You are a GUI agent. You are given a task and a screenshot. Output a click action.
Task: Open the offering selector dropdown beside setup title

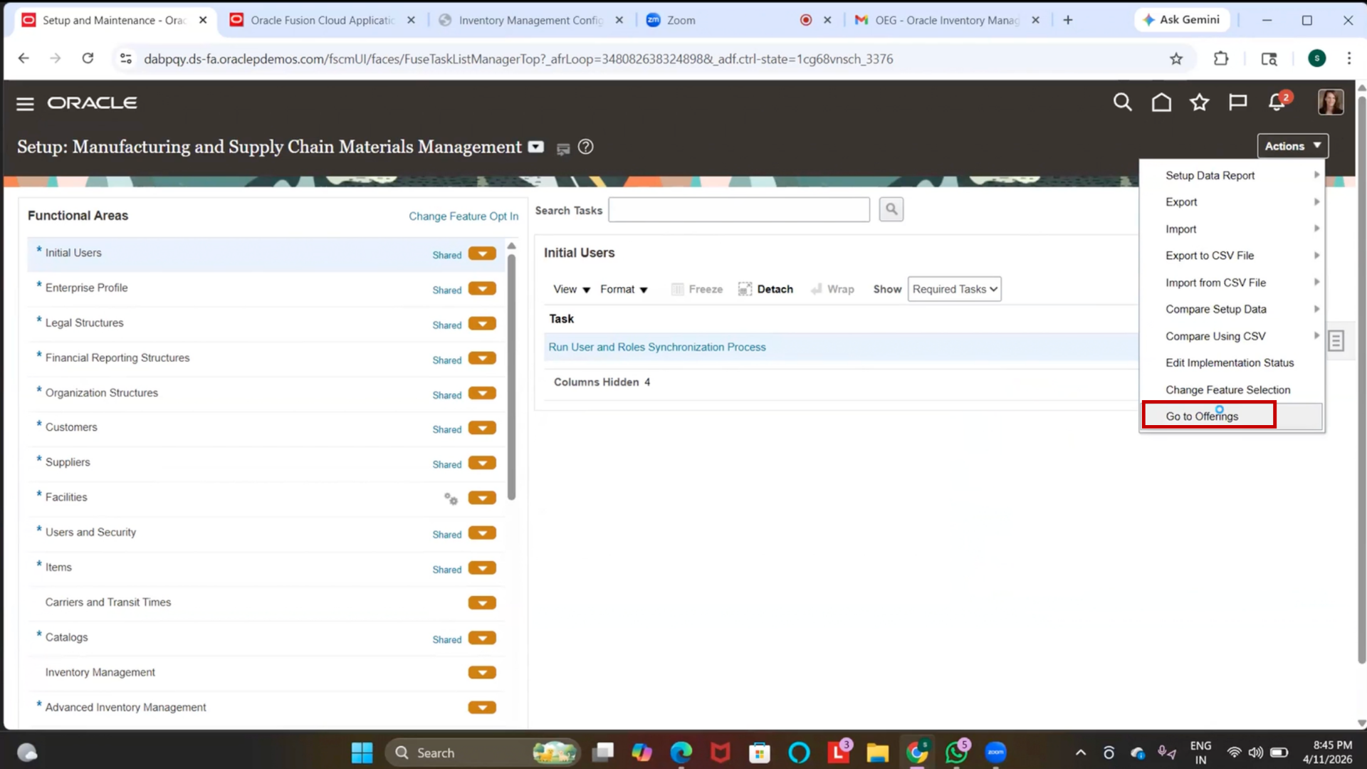click(x=535, y=147)
